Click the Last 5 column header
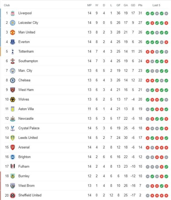The image size is (171, 200). (156, 5)
